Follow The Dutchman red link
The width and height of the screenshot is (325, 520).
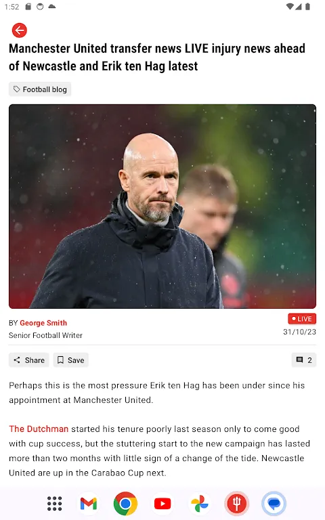[39, 429]
